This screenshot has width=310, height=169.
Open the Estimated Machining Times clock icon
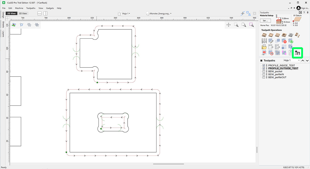coord(271,53)
